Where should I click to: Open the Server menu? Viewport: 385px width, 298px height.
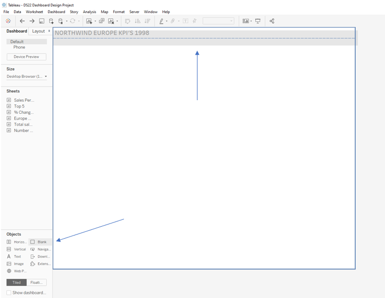pos(134,12)
